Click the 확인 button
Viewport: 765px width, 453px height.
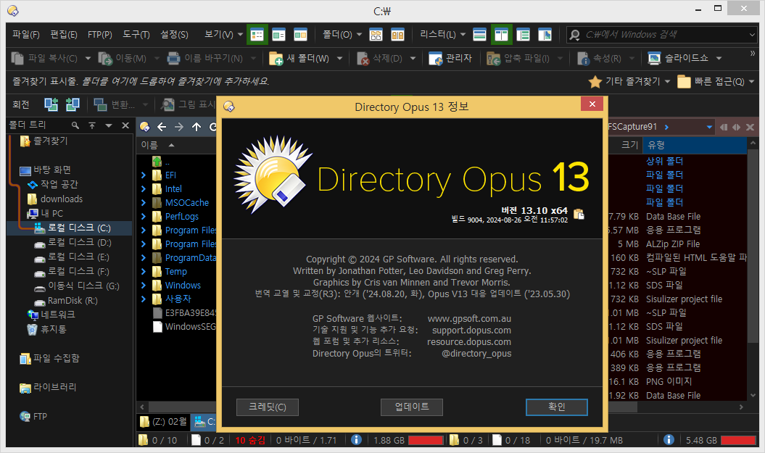pos(557,407)
